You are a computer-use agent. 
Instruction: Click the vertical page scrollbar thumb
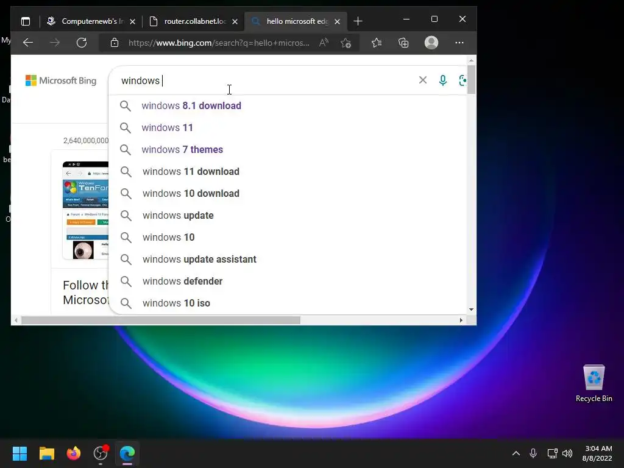pyautogui.click(x=471, y=80)
